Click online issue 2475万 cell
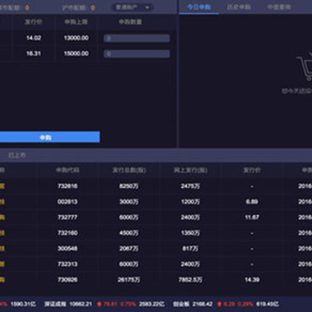 (191, 186)
